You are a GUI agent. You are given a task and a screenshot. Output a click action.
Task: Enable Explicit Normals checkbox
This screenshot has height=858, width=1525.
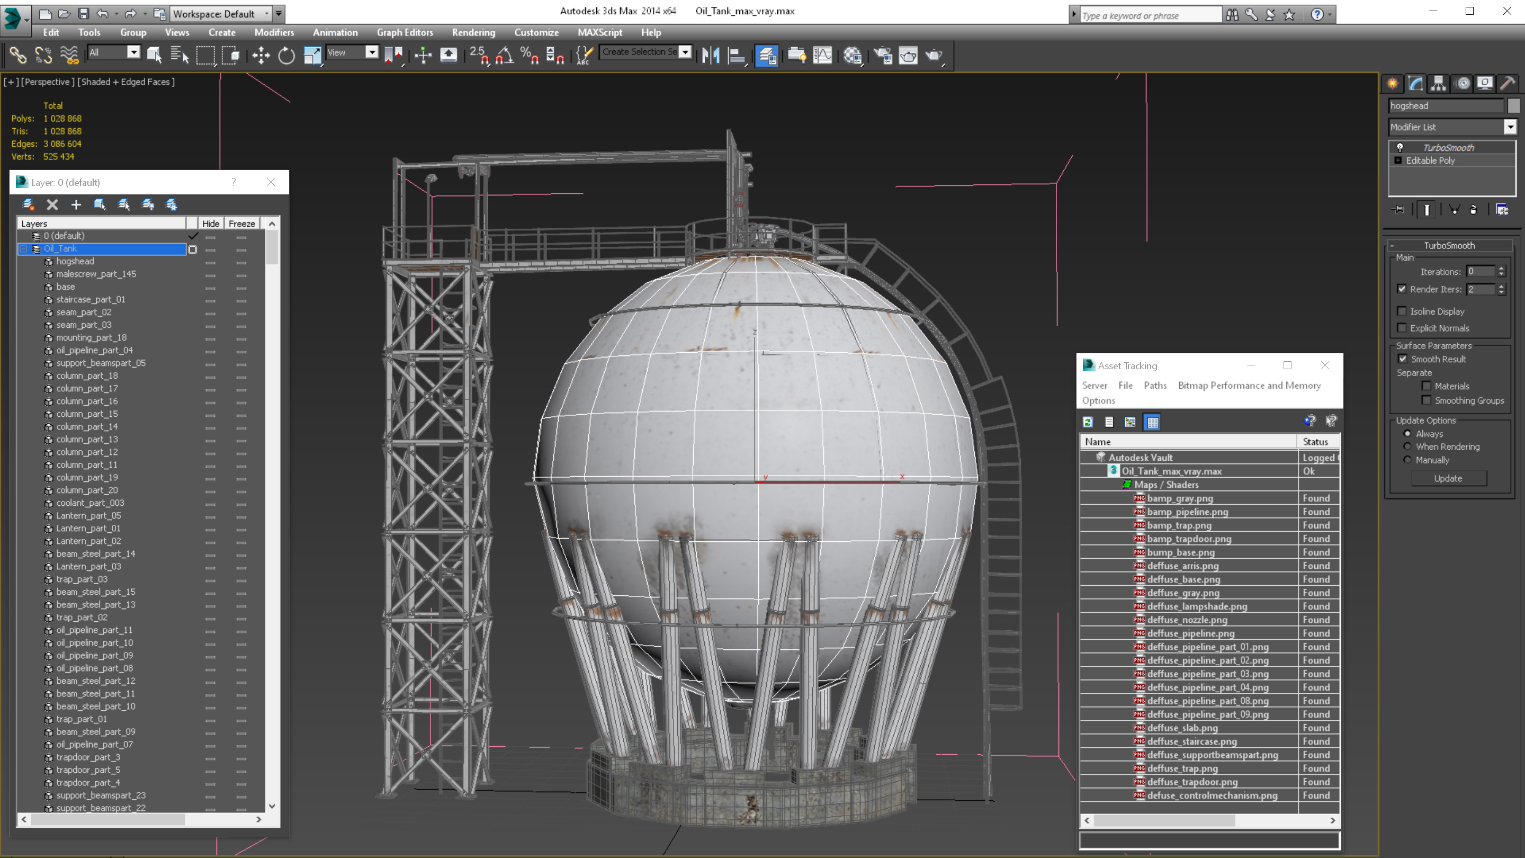point(1401,327)
